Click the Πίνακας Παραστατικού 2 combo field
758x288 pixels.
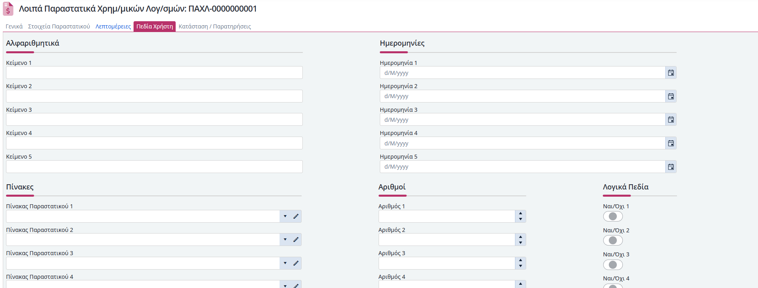(x=143, y=240)
